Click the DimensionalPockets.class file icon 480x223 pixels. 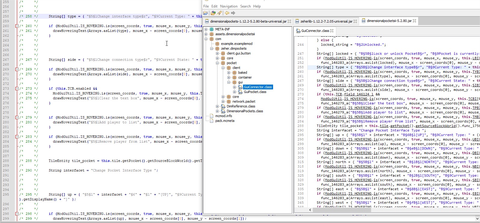[x=223, y=111]
